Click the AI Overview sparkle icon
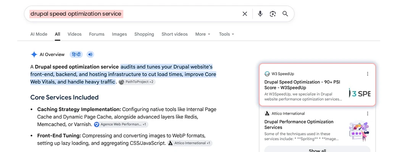Screen dimensions: 397x152 (34, 54)
